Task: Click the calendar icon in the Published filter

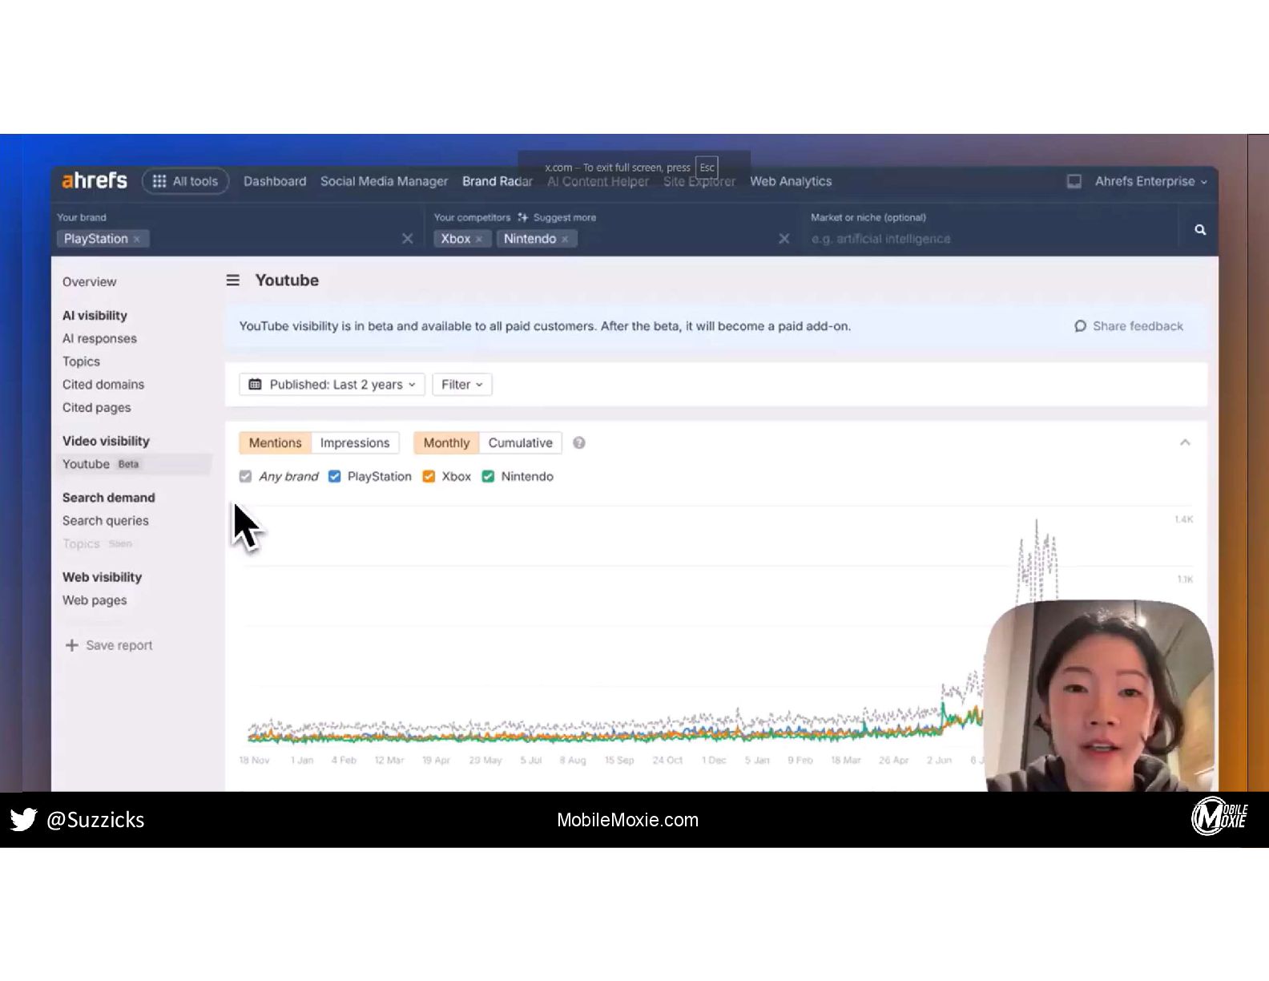Action: click(255, 385)
